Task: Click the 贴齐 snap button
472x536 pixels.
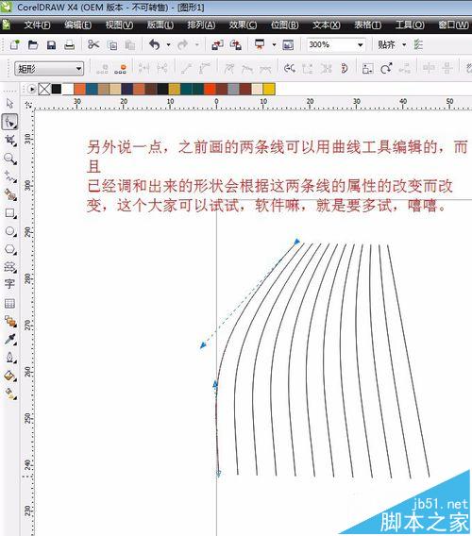Action: click(x=386, y=44)
